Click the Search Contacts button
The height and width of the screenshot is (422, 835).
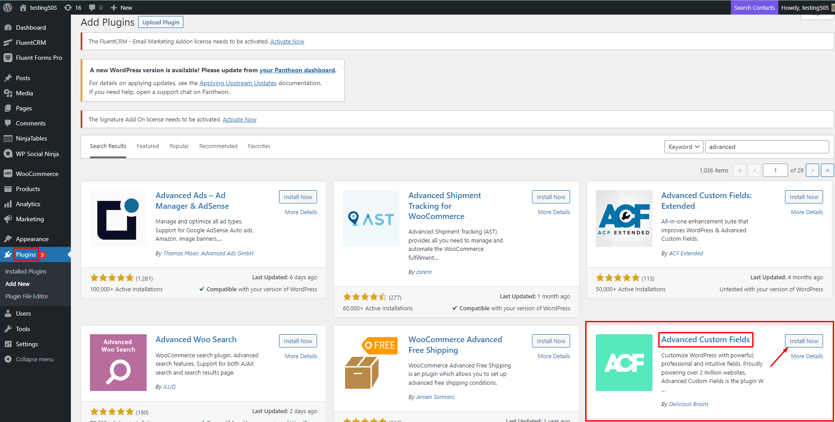pyautogui.click(x=754, y=8)
